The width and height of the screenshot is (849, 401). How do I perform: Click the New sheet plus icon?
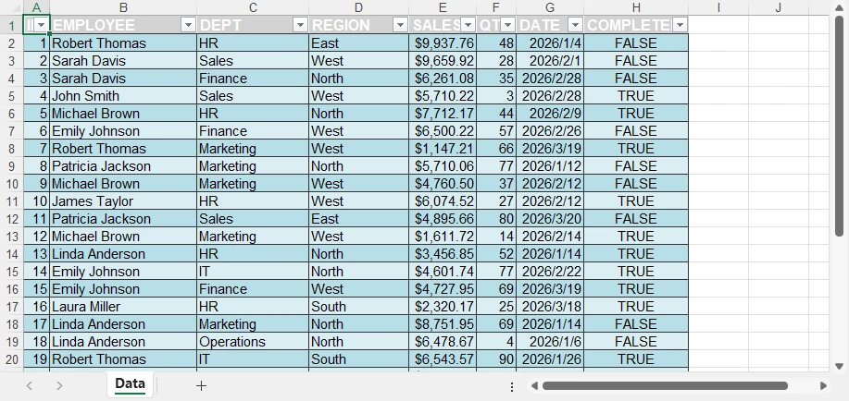[x=201, y=385]
